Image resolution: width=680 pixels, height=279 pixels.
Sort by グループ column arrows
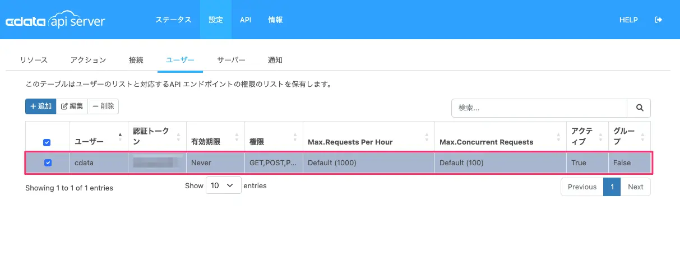point(642,136)
